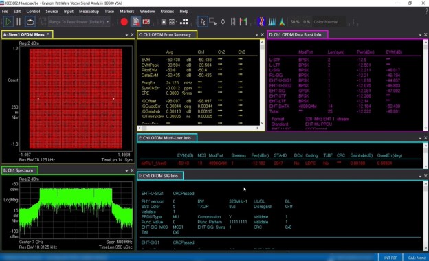Click the Rng 2 dBm label on constellation
This screenshot has width=429, height=261.
click(x=30, y=43)
